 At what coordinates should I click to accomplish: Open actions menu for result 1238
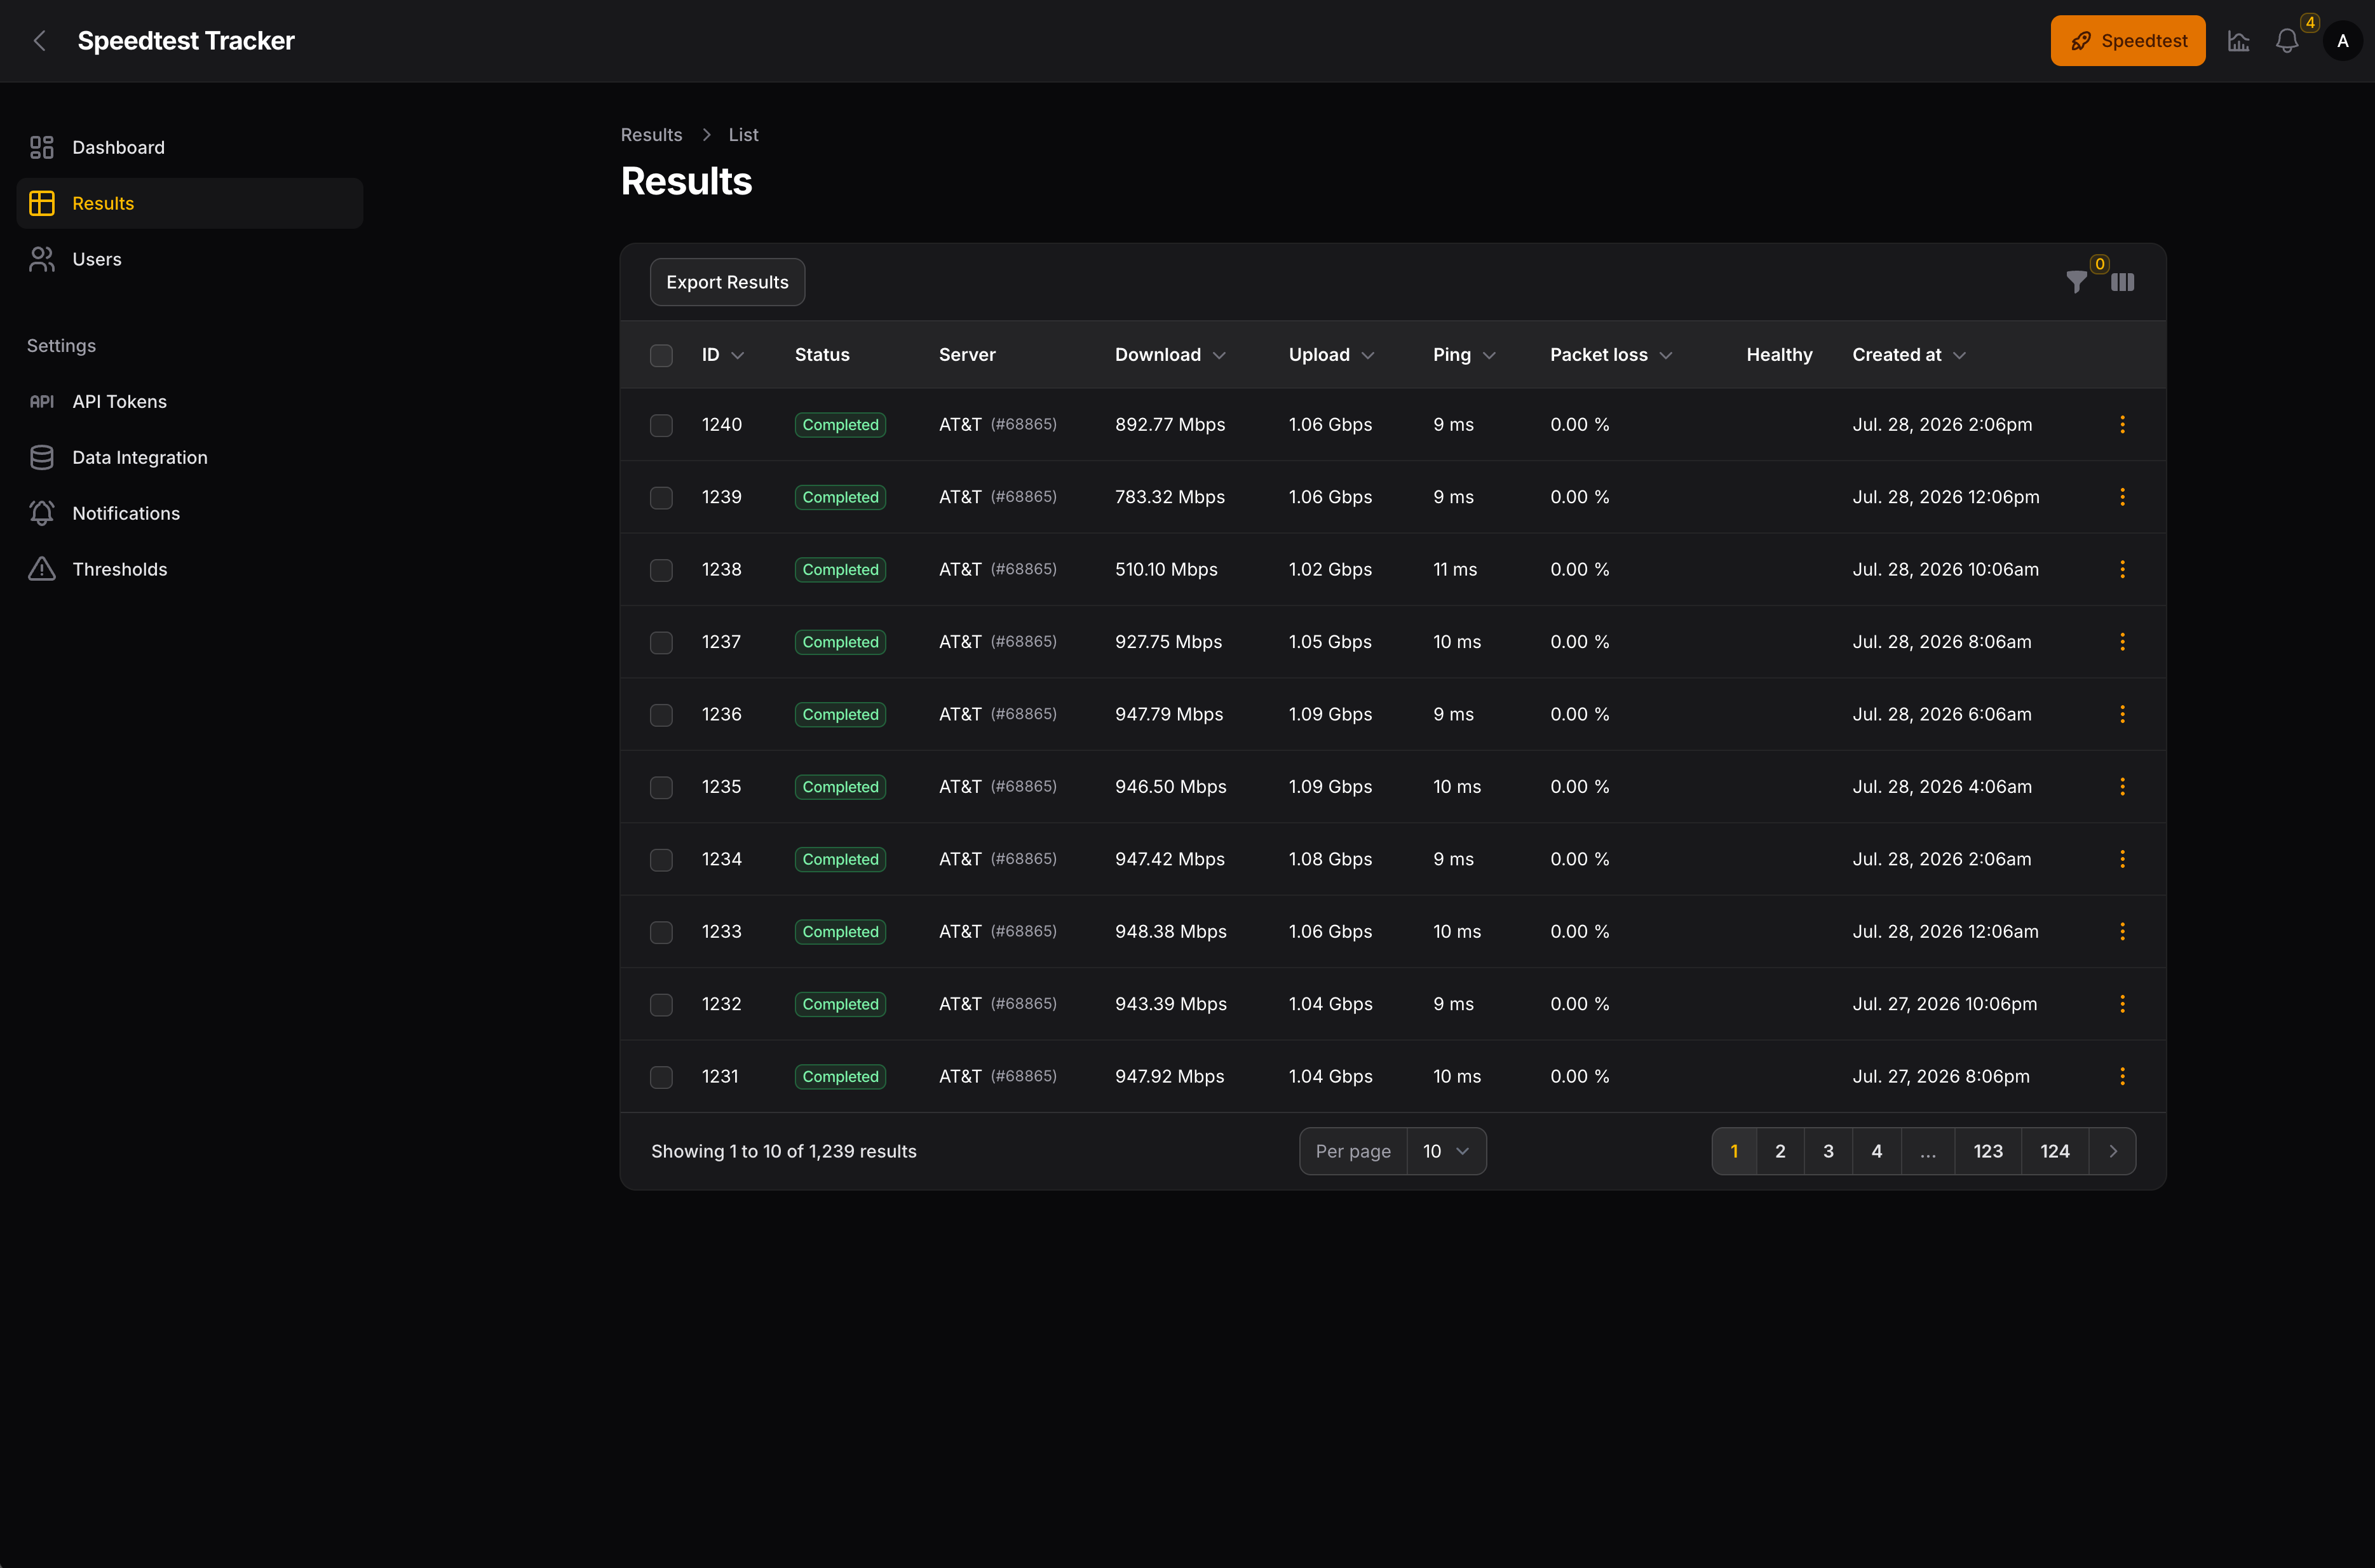[2122, 569]
